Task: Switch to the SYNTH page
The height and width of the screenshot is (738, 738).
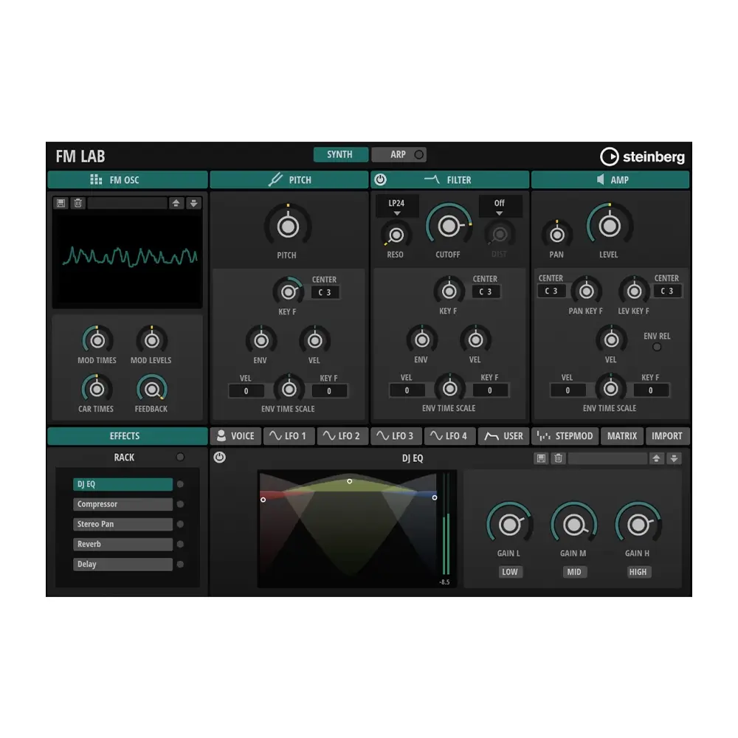Action: click(340, 155)
